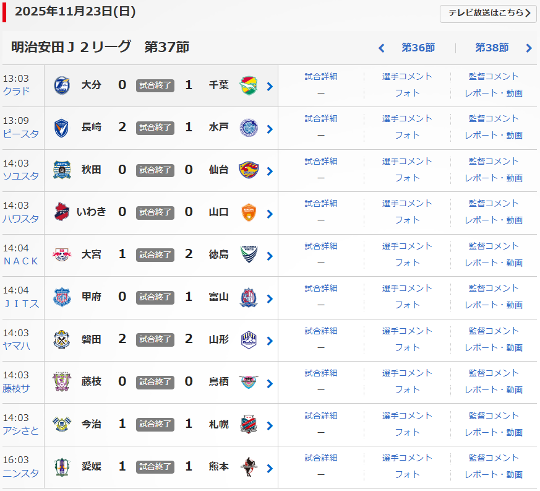This screenshot has height=491, width=540.
Task: Open 試合詳細 for Nagasaki vs Mito
Action: click(x=321, y=118)
